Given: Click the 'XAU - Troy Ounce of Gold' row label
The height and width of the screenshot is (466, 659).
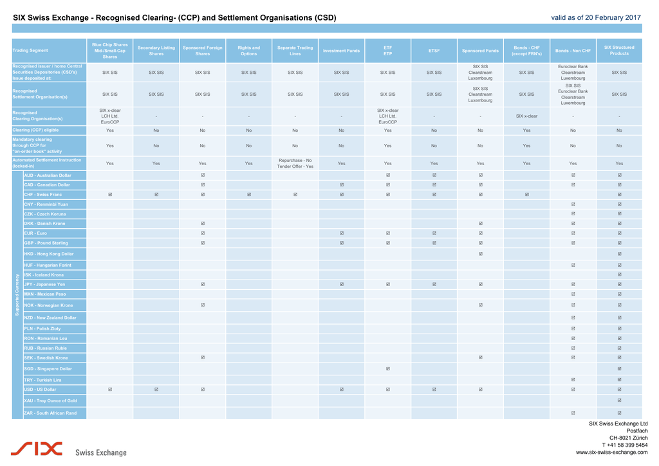Looking at the screenshot, I should click(55, 400).
